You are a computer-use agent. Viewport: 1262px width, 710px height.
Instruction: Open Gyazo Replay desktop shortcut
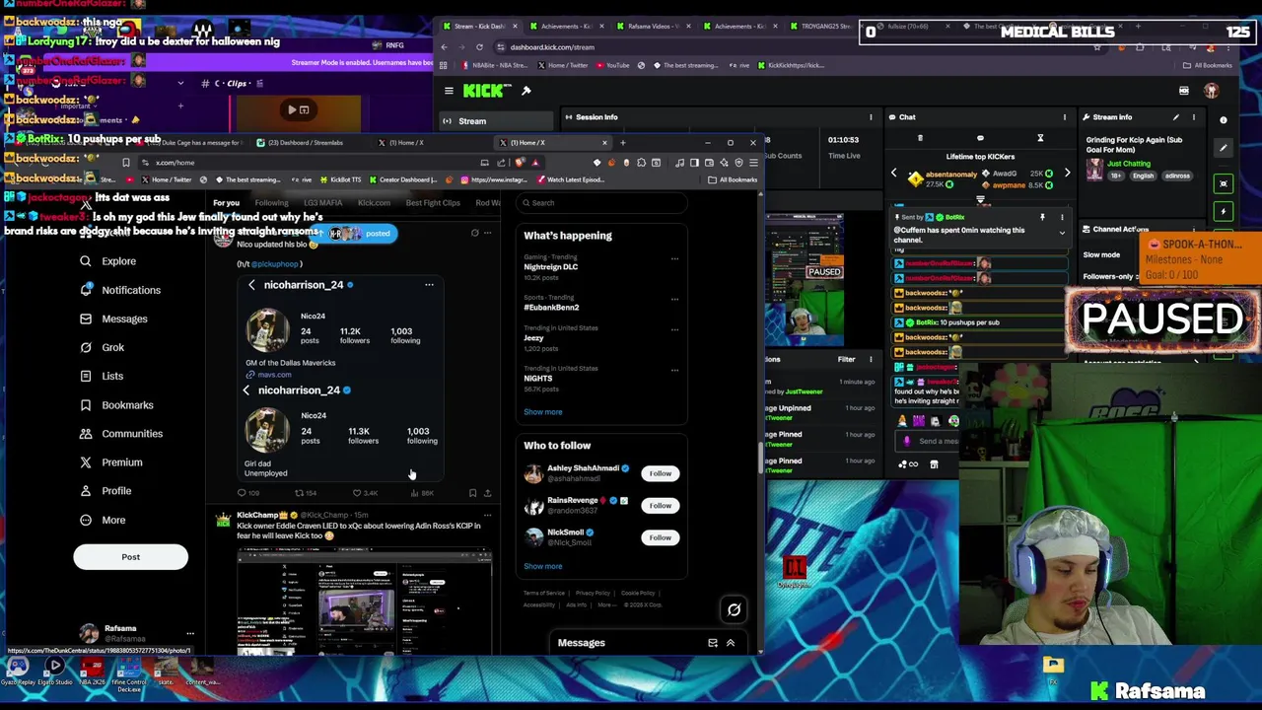19,672
